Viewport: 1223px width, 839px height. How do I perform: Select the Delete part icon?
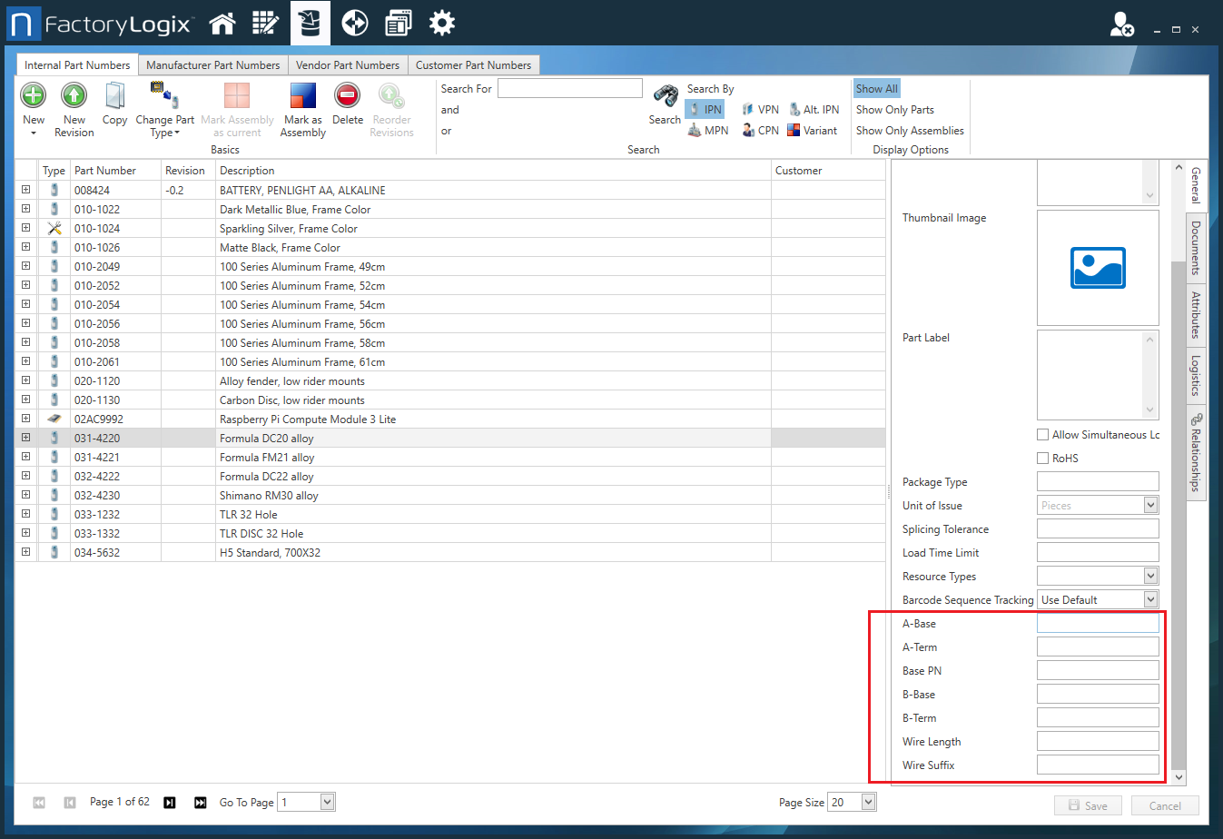348,94
